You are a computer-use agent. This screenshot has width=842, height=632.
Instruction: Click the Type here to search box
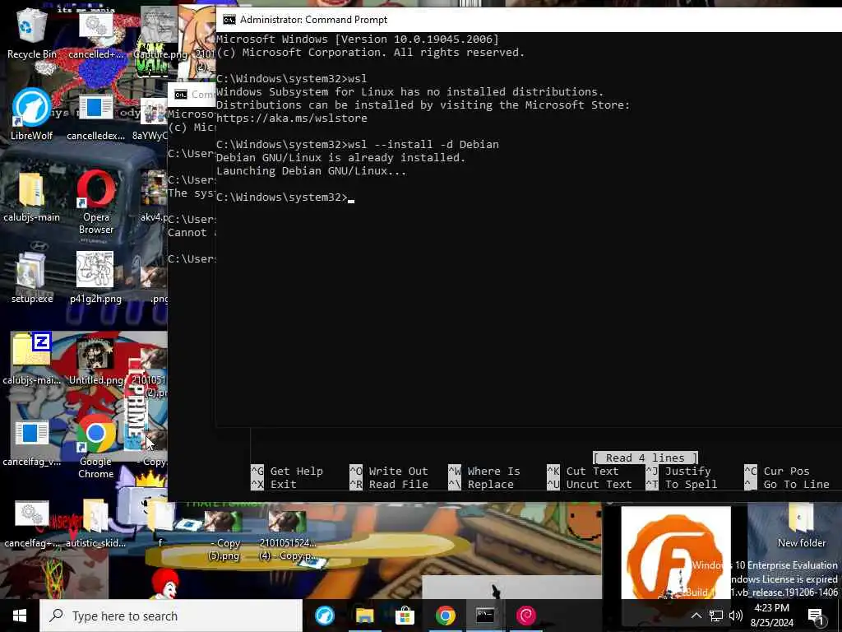pyautogui.click(x=171, y=616)
